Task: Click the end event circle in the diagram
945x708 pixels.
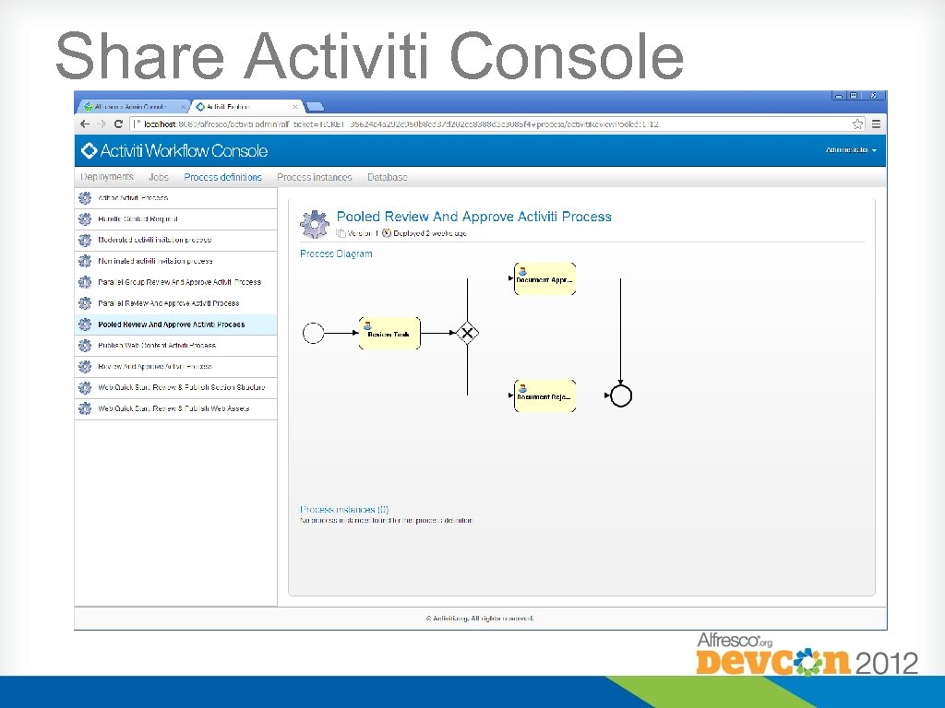Action: click(x=621, y=396)
